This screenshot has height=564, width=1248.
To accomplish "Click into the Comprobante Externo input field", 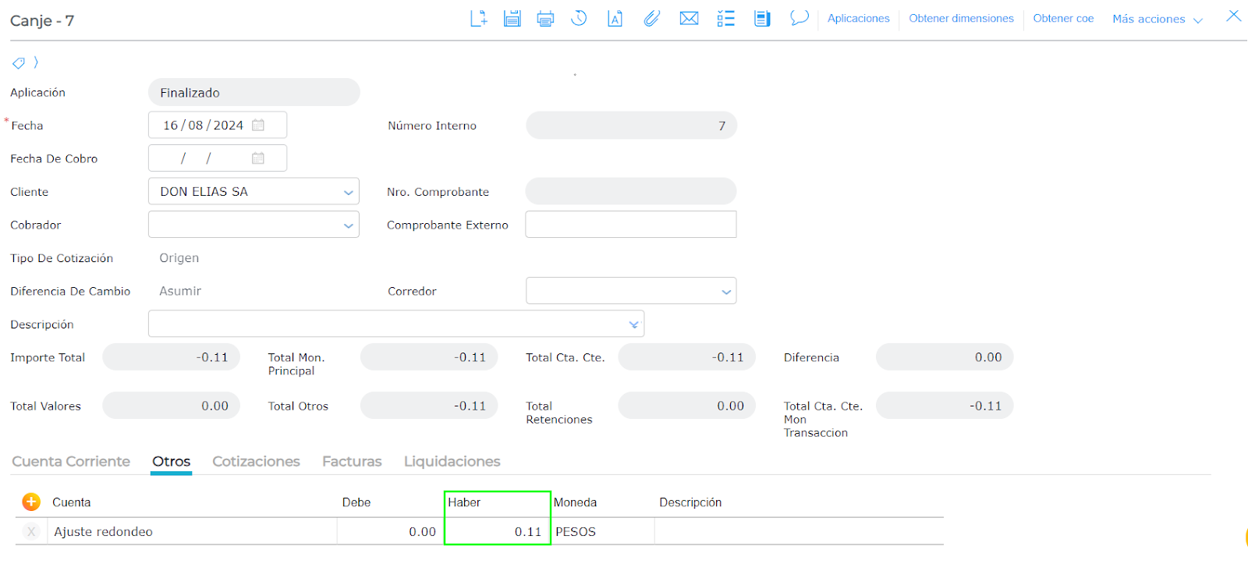I will point(630,225).
